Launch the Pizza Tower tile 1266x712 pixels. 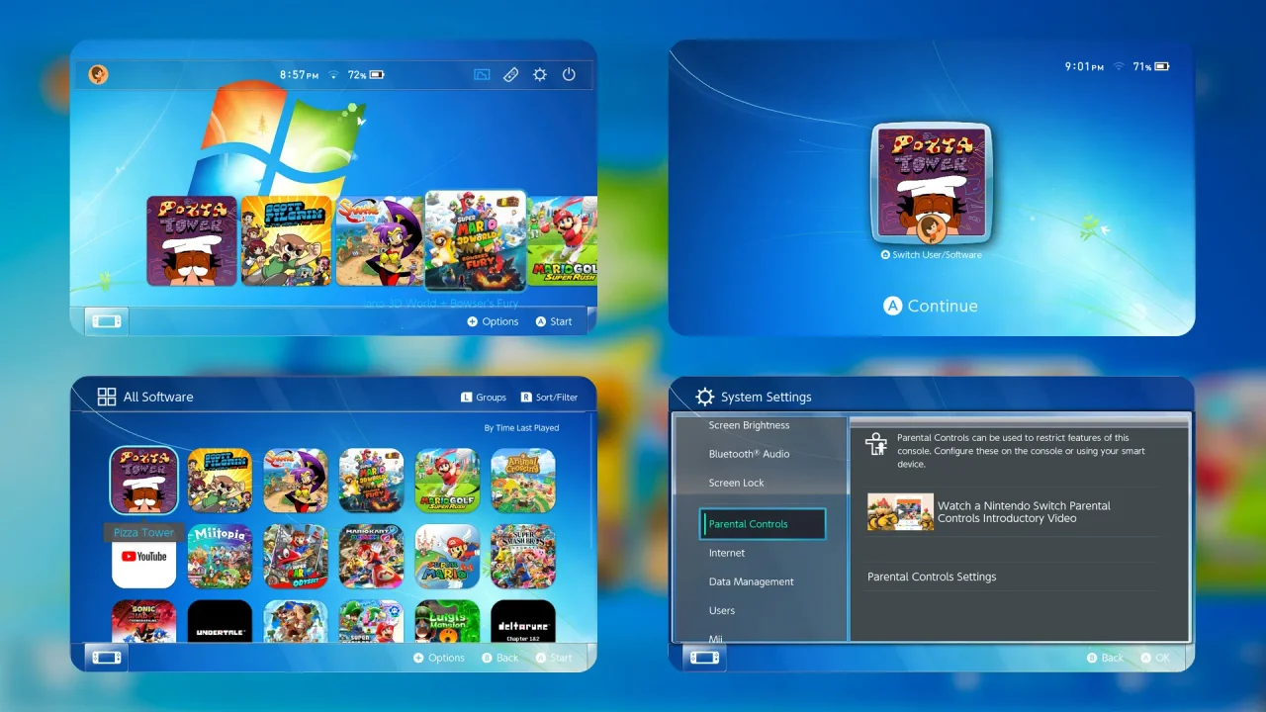(191, 240)
